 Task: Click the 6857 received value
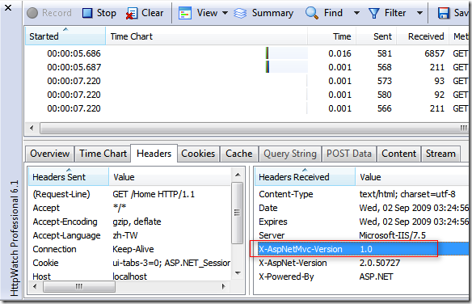(x=434, y=53)
